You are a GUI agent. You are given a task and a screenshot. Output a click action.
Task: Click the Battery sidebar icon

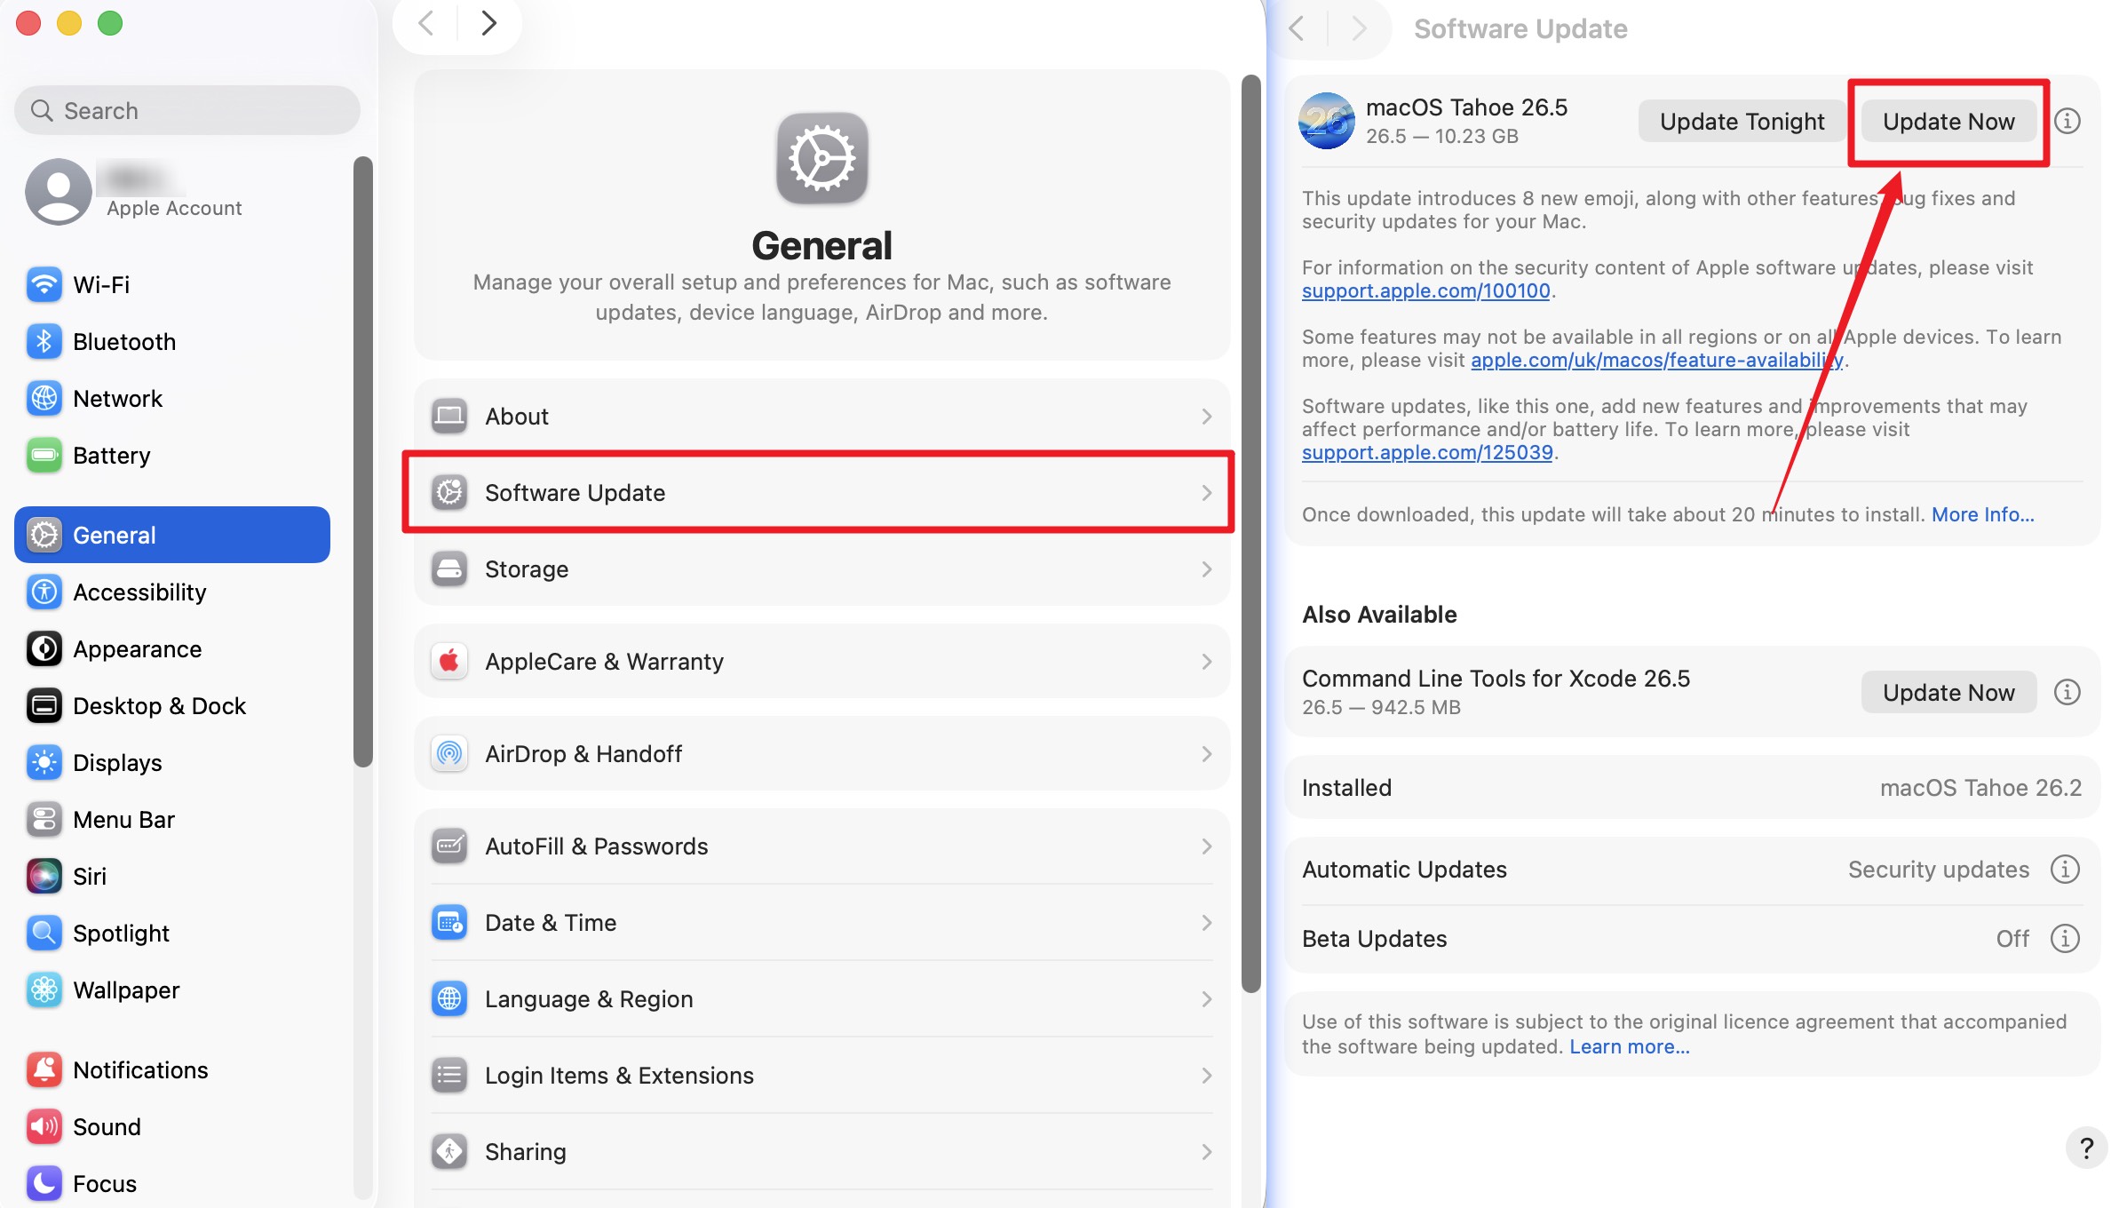point(44,455)
